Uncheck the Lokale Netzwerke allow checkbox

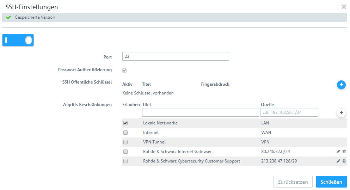click(x=125, y=123)
